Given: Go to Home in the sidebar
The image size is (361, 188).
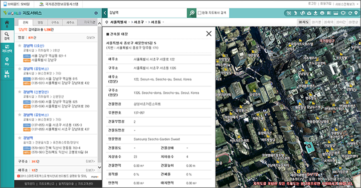Looking at the screenshot, I should (7, 23).
